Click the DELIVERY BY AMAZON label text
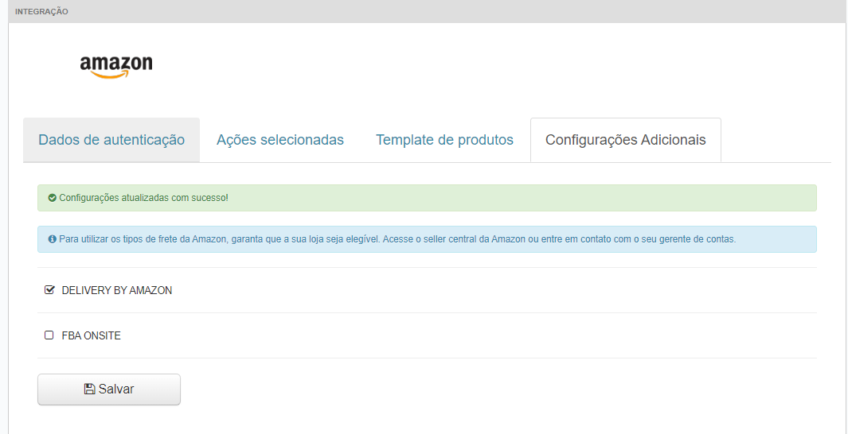 (117, 290)
